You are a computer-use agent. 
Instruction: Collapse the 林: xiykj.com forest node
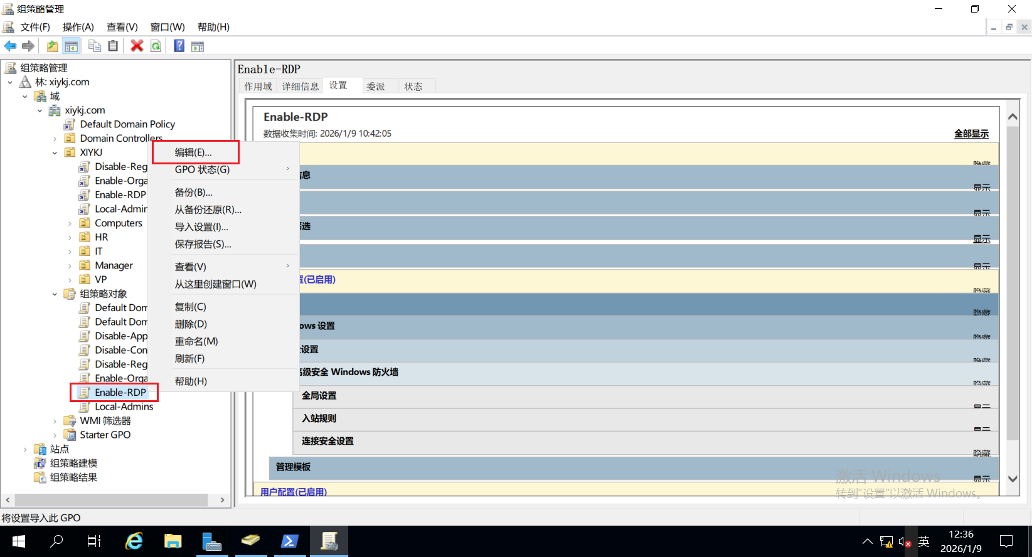pos(10,82)
